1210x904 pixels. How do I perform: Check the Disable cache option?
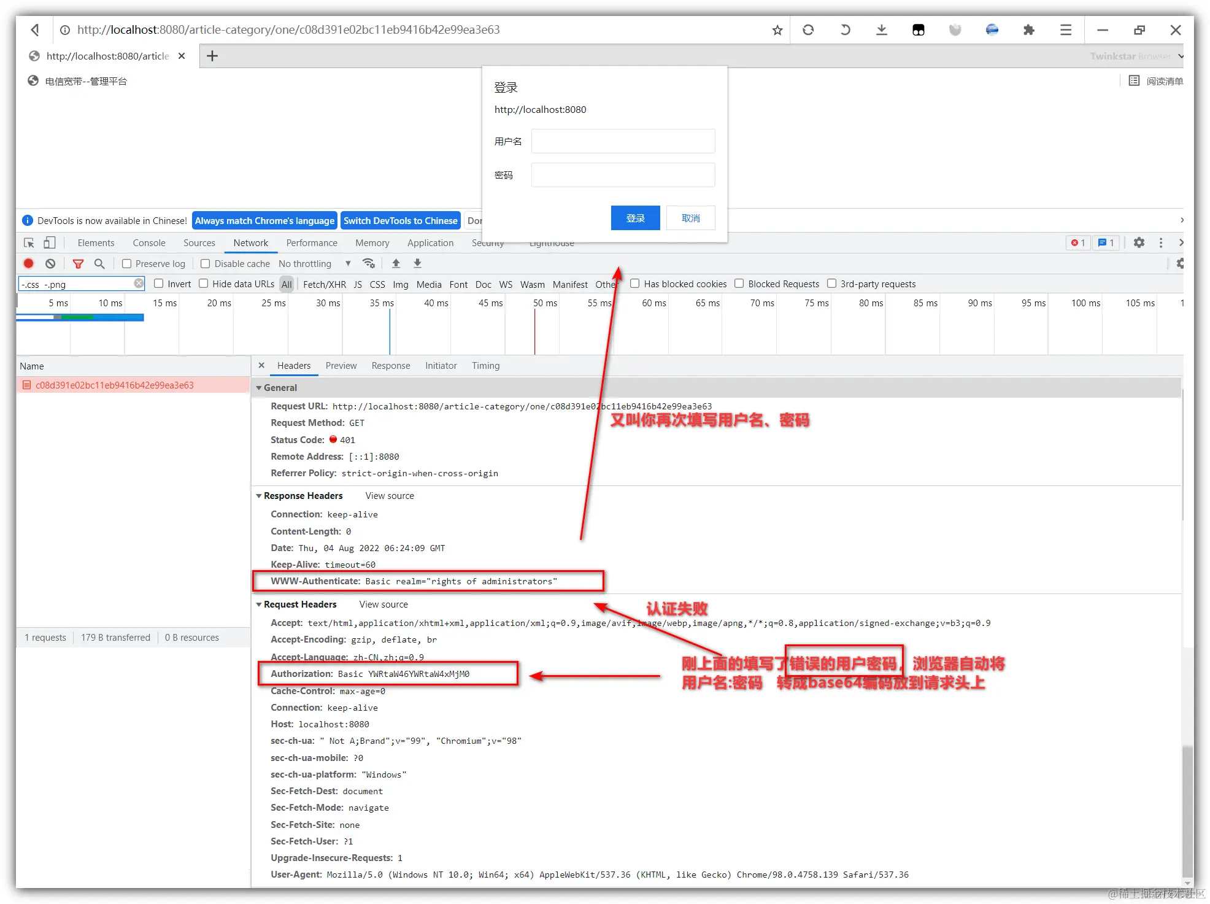click(x=206, y=263)
